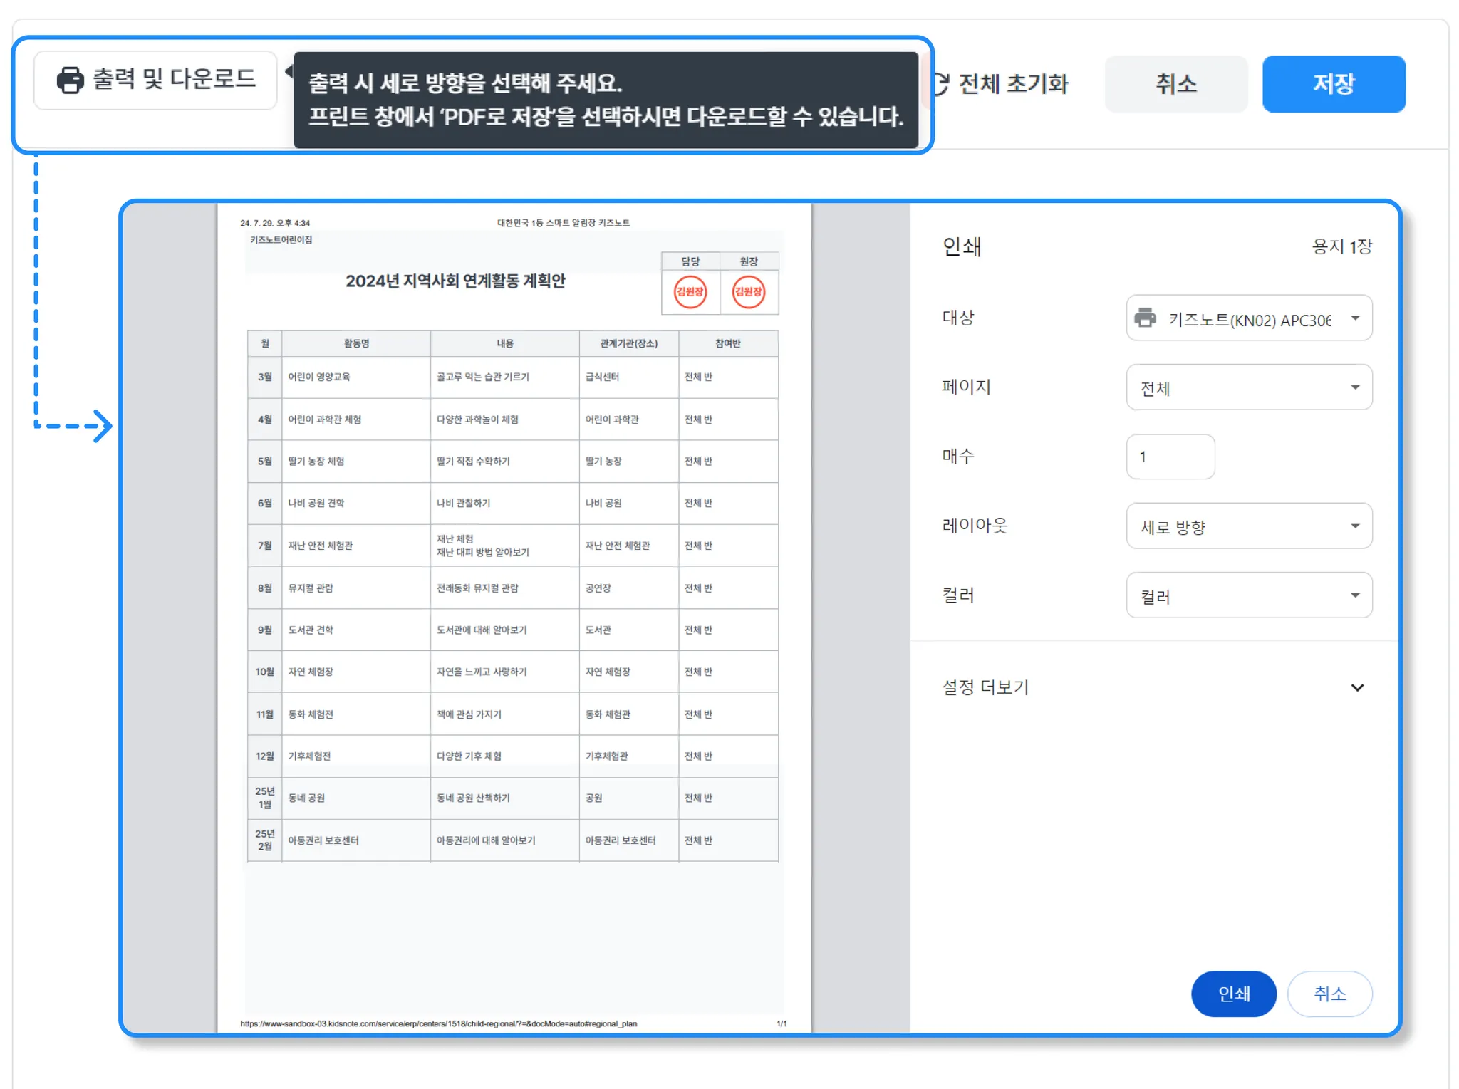Click the 전체 초기화 text link

point(1013,84)
